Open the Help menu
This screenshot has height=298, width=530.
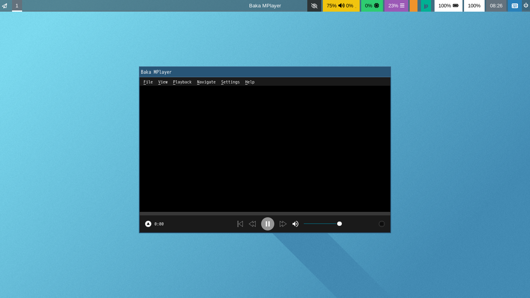tap(249, 82)
